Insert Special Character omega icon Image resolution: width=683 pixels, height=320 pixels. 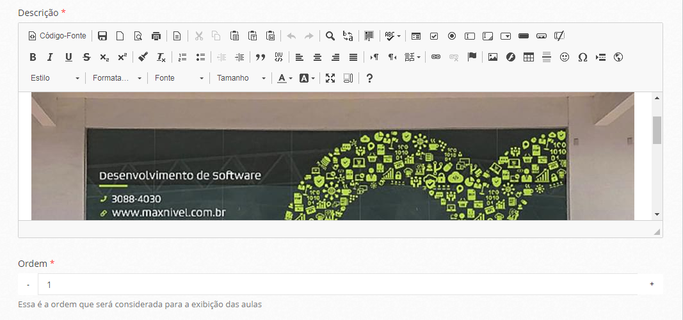click(583, 57)
